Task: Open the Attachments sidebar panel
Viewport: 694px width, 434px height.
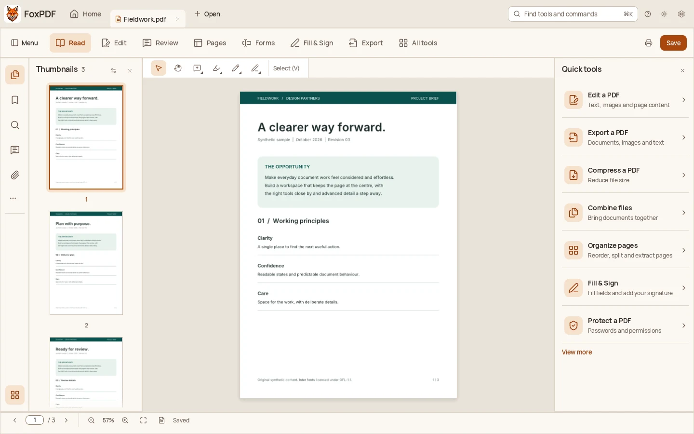Action: pyautogui.click(x=15, y=175)
